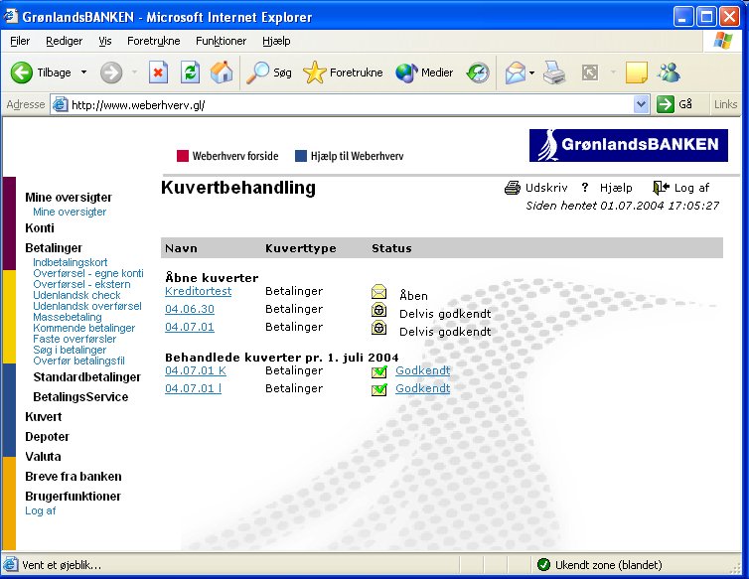Viewport: 749px width, 579px height.
Task: Click the Links toolbar label
Action: [725, 104]
